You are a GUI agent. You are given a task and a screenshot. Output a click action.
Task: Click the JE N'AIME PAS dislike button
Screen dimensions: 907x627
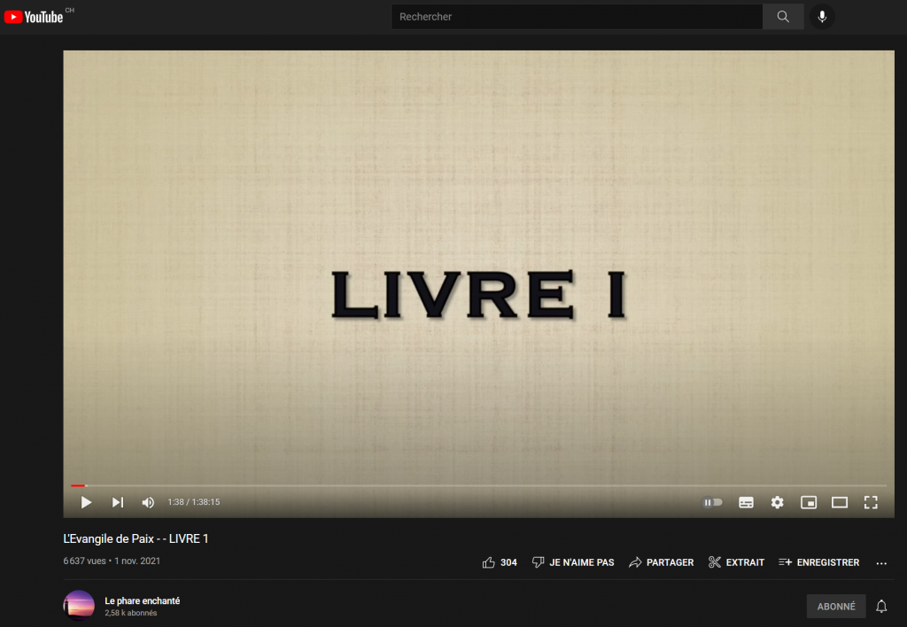point(573,562)
